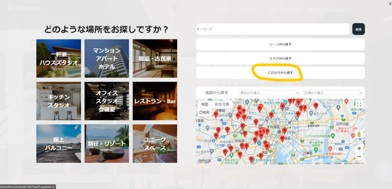The image size is (392, 189).
Task: Select the 別荘・リゾート category tile
Action: click(x=107, y=144)
